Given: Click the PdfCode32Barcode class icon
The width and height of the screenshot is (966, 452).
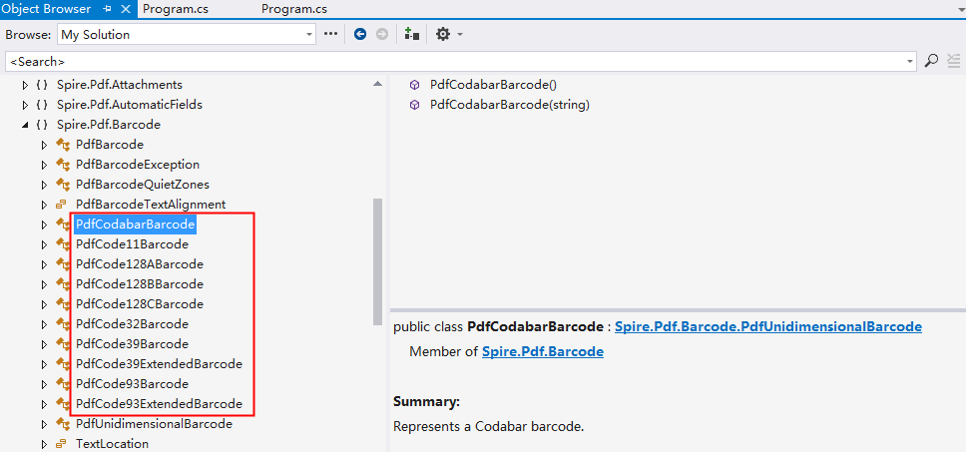Looking at the screenshot, I should coord(62,324).
